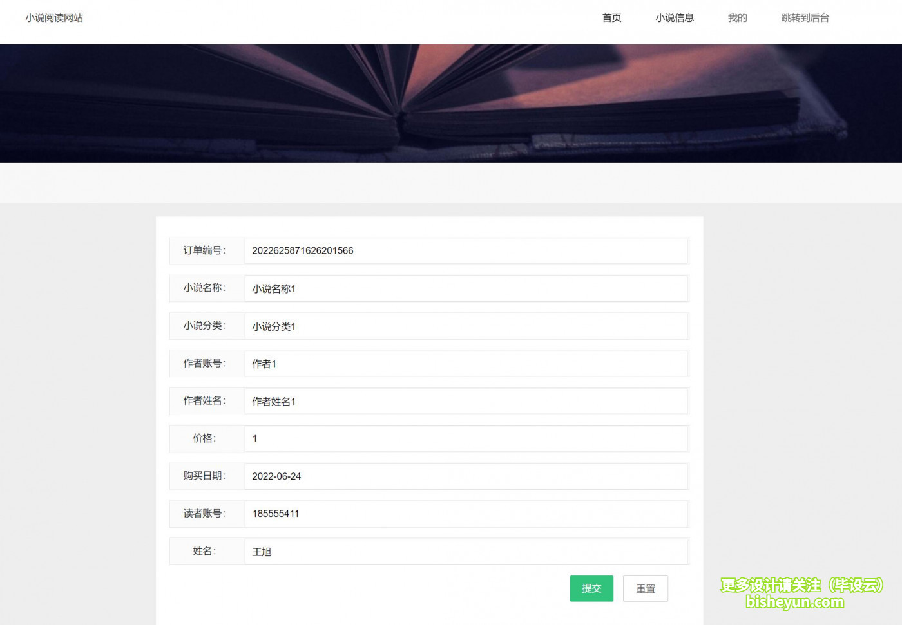Go to 跳转到后台 link
Screen dimensions: 902x625
tap(805, 18)
